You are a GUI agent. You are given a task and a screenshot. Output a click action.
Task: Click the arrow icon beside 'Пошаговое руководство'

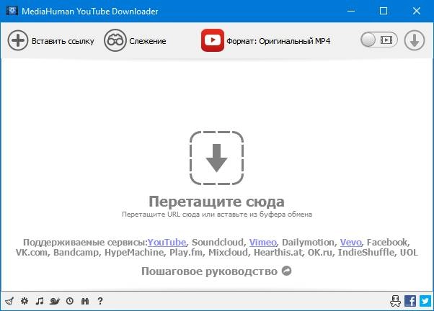tap(286, 271)
